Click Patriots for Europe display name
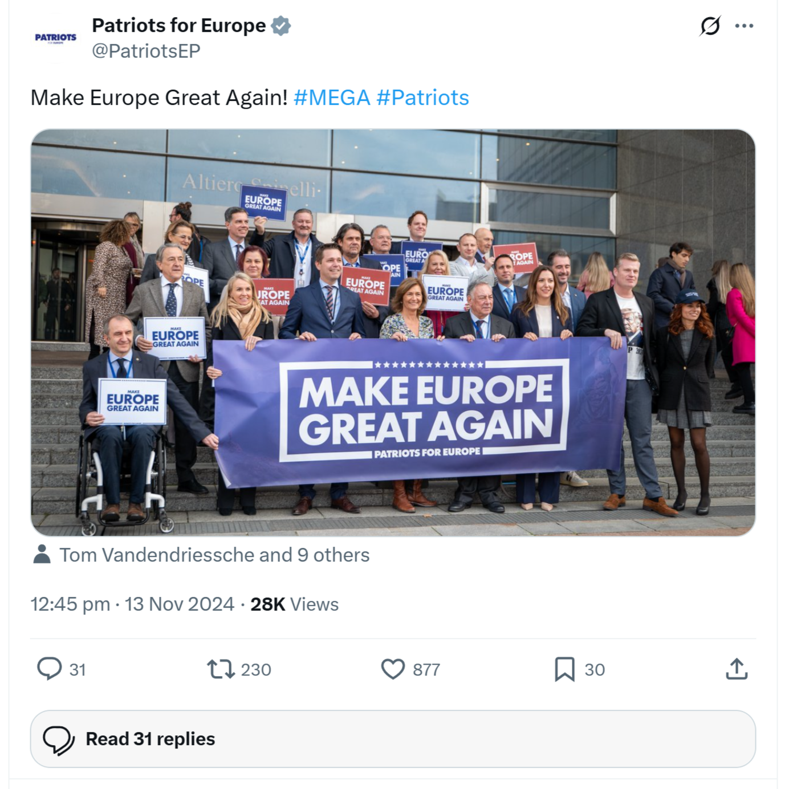Image resolution: width=785 pixels, height=789 pixels. coord(178,26)
